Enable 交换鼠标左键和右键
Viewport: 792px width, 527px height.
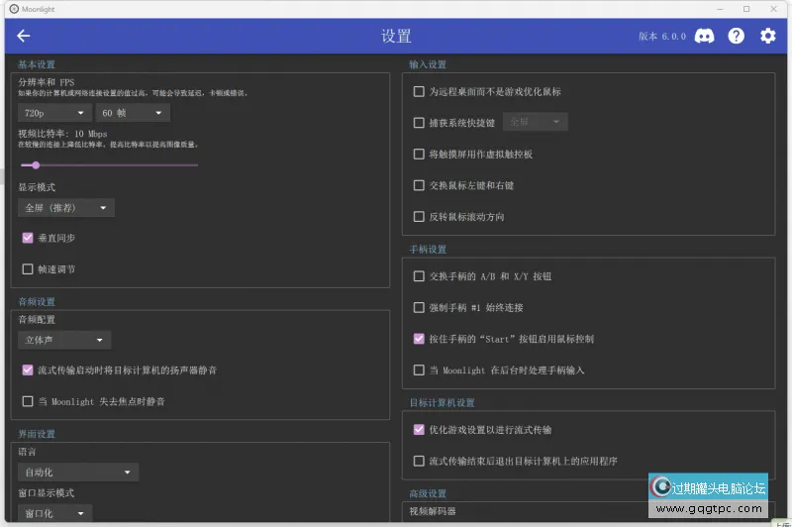click(x=419, y=185)
